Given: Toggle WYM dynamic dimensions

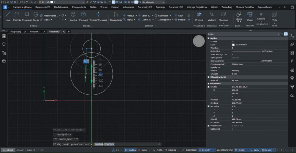Looking at the screenshot, I should 255,150.
